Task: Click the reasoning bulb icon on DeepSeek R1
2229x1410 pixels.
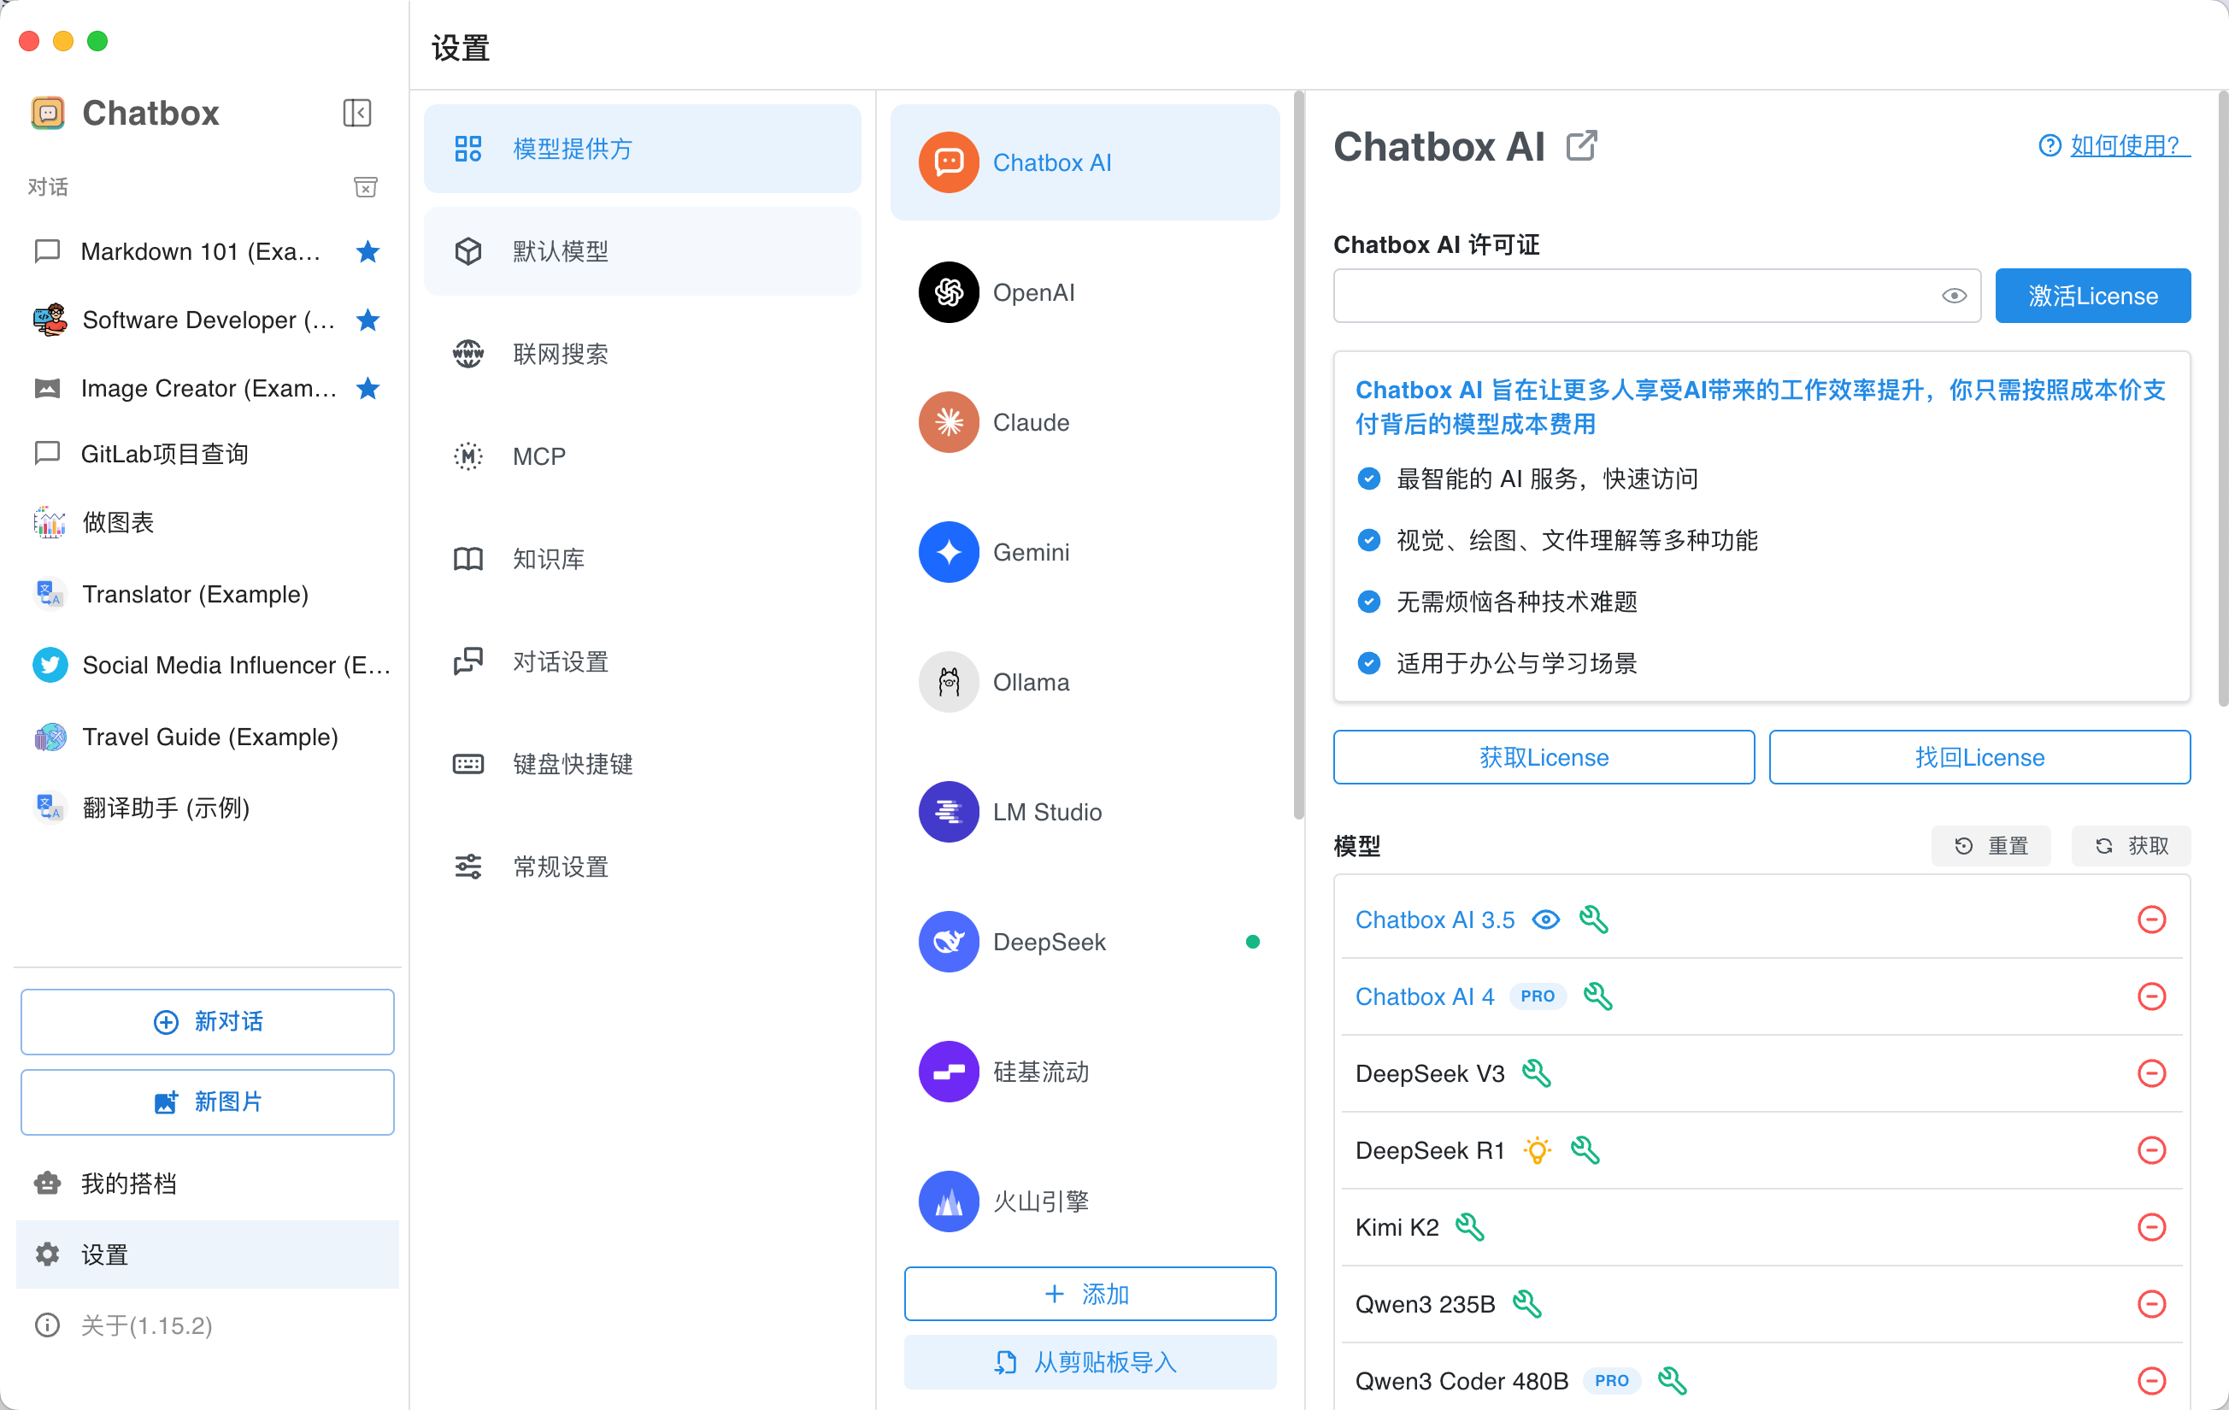Action: point(1537,1150)
